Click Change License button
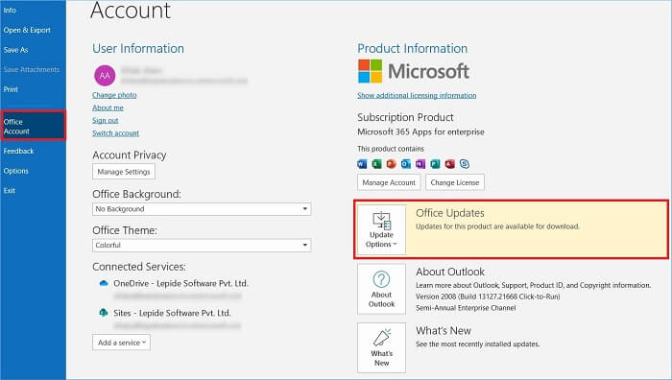 (455, 182)
